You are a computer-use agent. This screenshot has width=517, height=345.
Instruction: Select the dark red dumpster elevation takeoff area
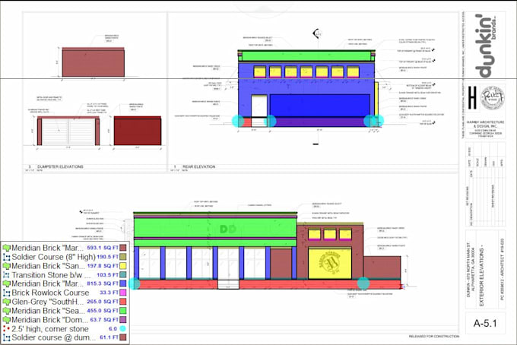pos(138,131)
